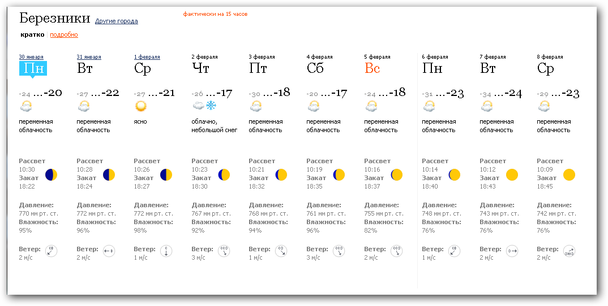Open the "Другие города" link
Viewport: 608px width, 306px height.
click(x=116, y=21)
